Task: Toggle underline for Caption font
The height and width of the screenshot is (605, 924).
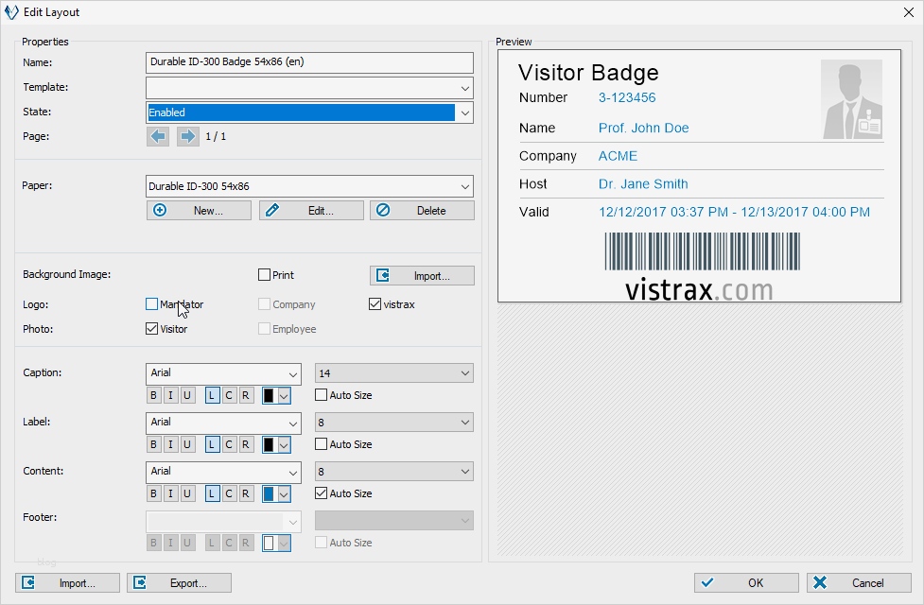Action: (187, 395)
